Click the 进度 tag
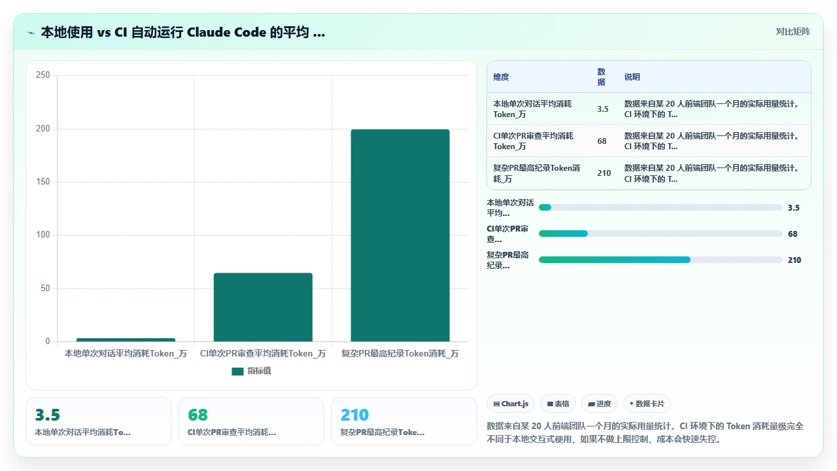 click(599, 404)
